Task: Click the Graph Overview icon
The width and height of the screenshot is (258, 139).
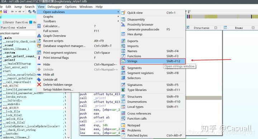Action: [x=39, y=36]
